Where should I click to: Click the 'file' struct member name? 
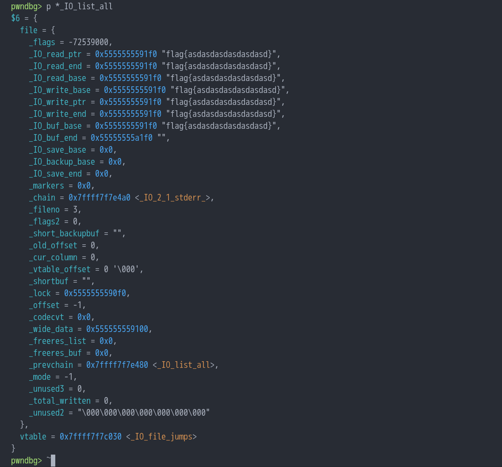click(29, 31)
